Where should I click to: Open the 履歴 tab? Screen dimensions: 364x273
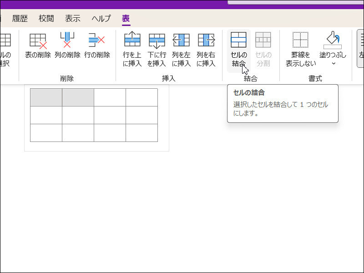[20, 19]
